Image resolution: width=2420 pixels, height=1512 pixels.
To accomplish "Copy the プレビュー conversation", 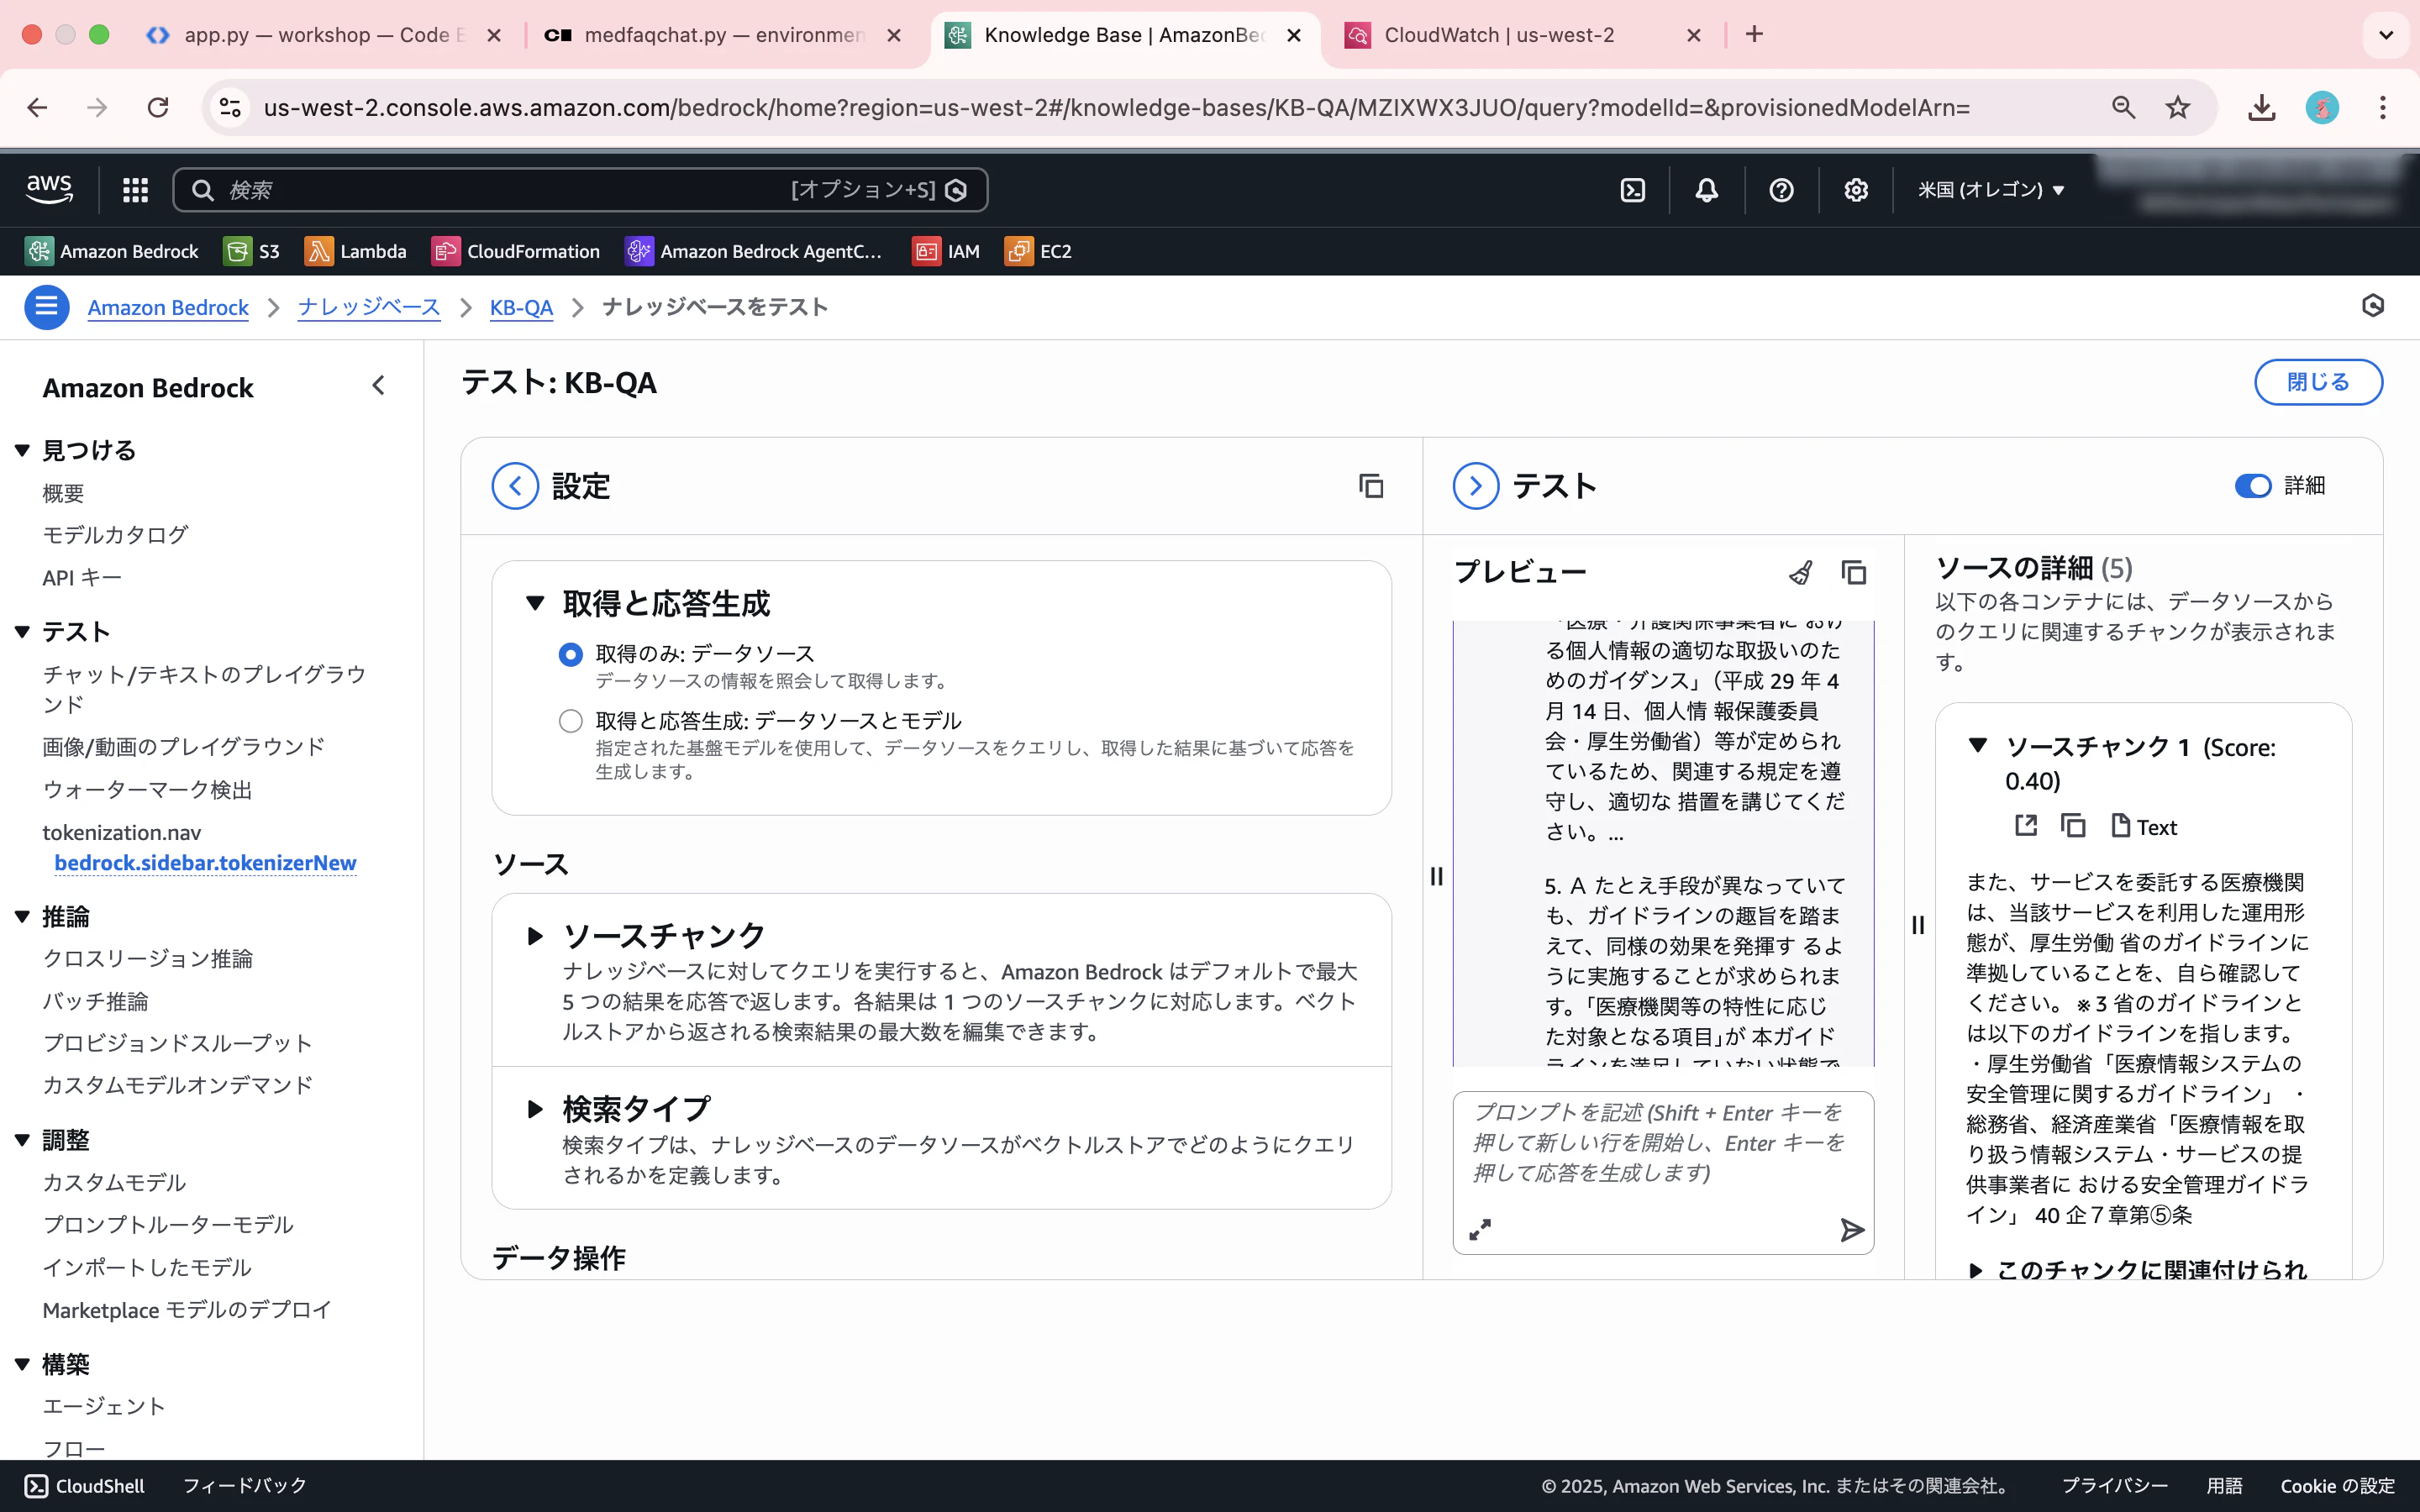I will click(1854, 572).
